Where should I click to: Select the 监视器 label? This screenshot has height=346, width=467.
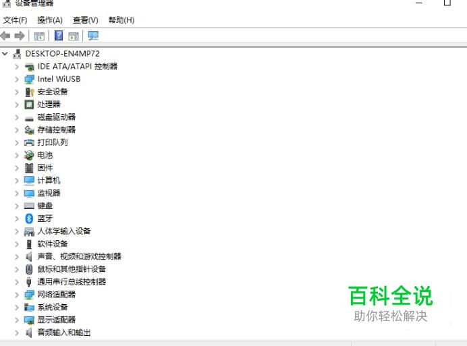click(x=49, y=194)
